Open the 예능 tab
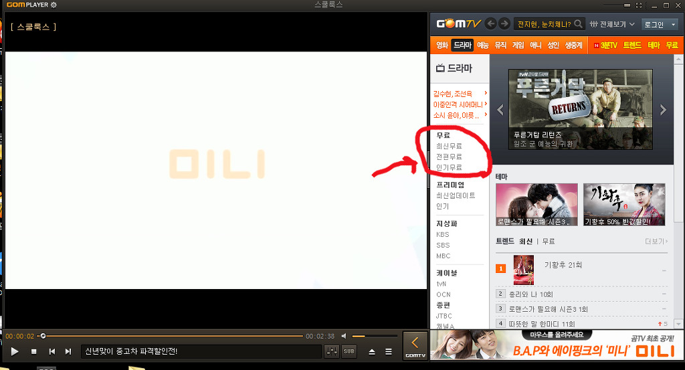Screen dimensions: 685x370 click(483, 45)
